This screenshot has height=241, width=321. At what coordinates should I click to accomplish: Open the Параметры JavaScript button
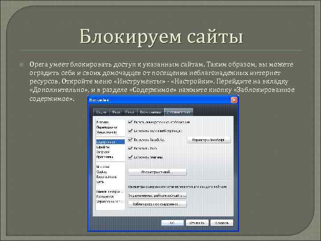click(x=209, y=140)
